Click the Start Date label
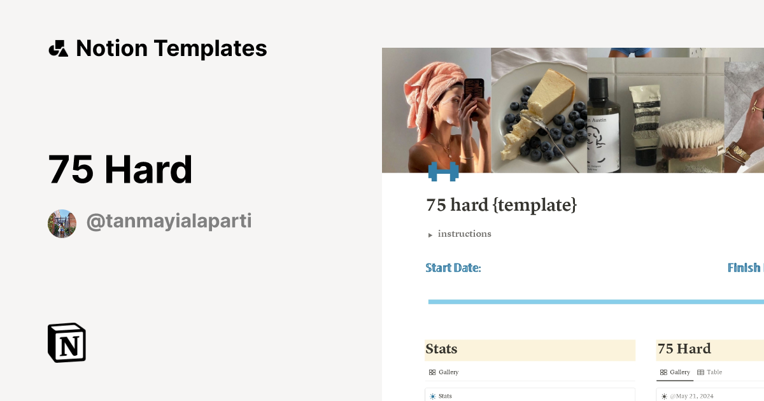Screen dimensions: 764x401 (x=453, y=268)
